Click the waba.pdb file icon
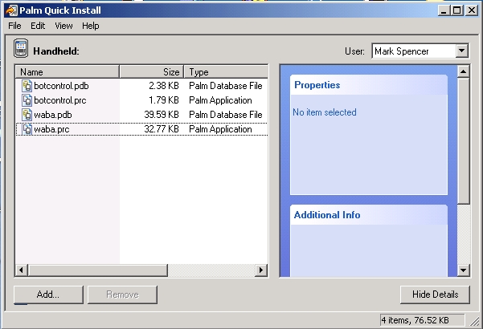The width and height of the screenshot is (483, 329). (x=27, y=115)
